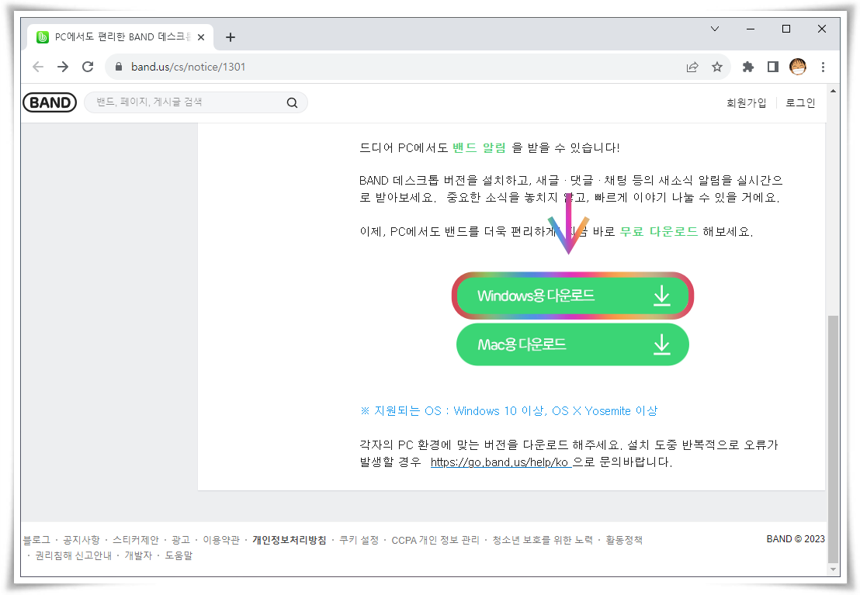Click 활동정책 footer link
860x595 pixels.
point(623,540)
